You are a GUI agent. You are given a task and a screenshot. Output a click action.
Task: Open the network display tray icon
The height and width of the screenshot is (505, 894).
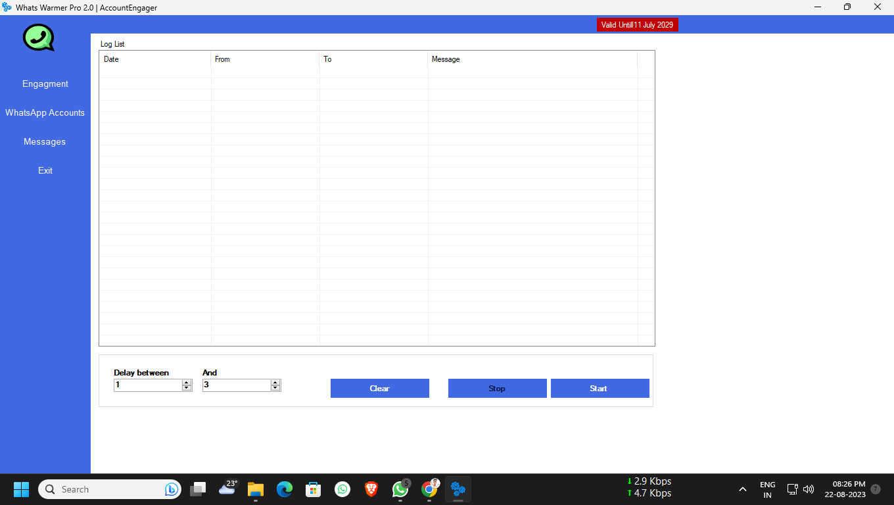tap(793, 489)
